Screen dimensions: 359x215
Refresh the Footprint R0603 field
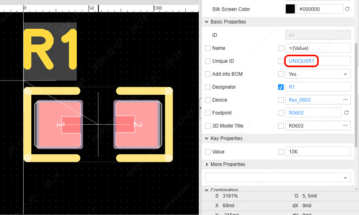(x=346, y=113)
